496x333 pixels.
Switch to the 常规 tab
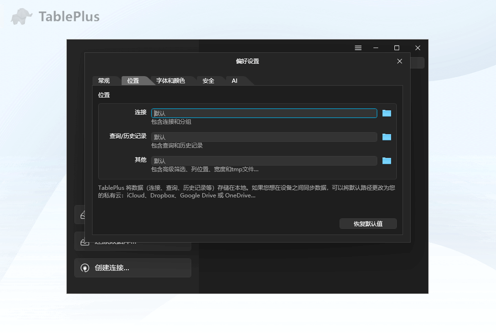(x=105, y=80)
